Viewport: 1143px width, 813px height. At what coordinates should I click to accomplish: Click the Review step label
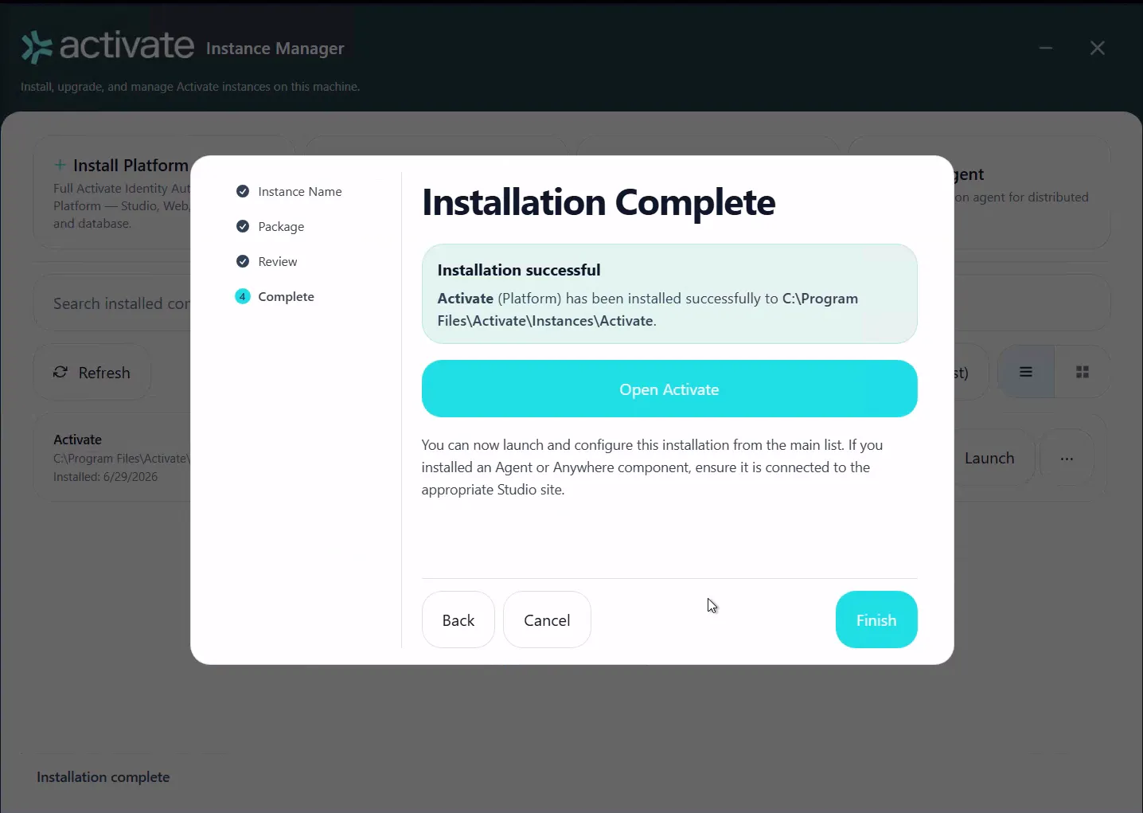pos(278,261)
